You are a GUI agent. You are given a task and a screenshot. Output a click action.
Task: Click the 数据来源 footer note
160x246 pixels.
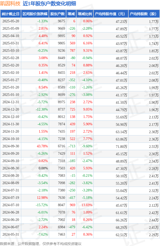pos(41,244)
